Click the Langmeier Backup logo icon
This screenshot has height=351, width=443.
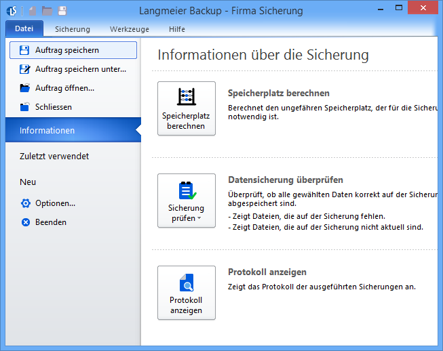[12, 11]
